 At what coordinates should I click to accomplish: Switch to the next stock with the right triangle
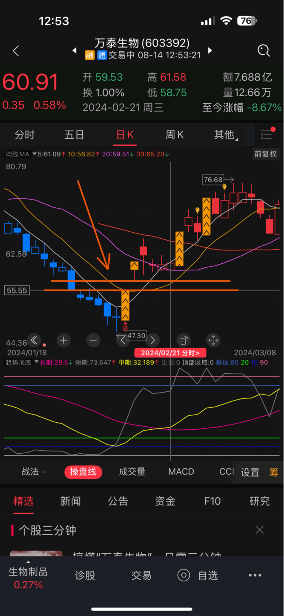coord(210,51)
